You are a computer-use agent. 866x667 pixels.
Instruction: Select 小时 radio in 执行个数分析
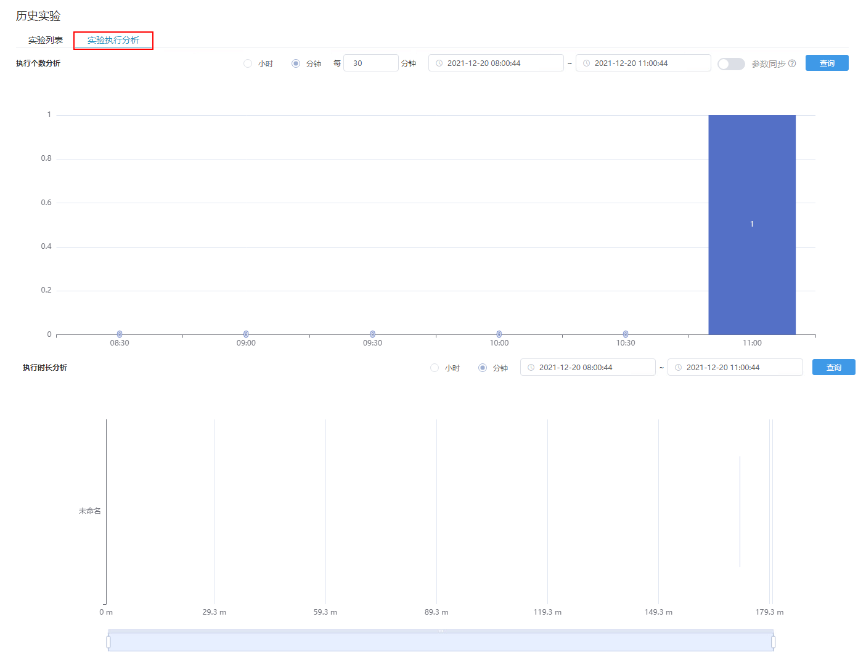(248, 63)
